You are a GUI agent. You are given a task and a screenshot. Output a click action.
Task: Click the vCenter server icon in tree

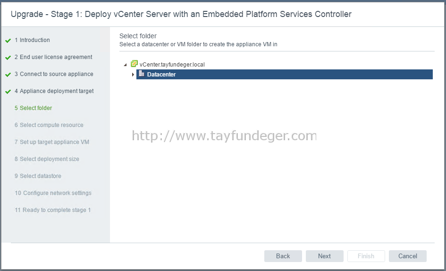pyautogui.click(x=134, y=64)
